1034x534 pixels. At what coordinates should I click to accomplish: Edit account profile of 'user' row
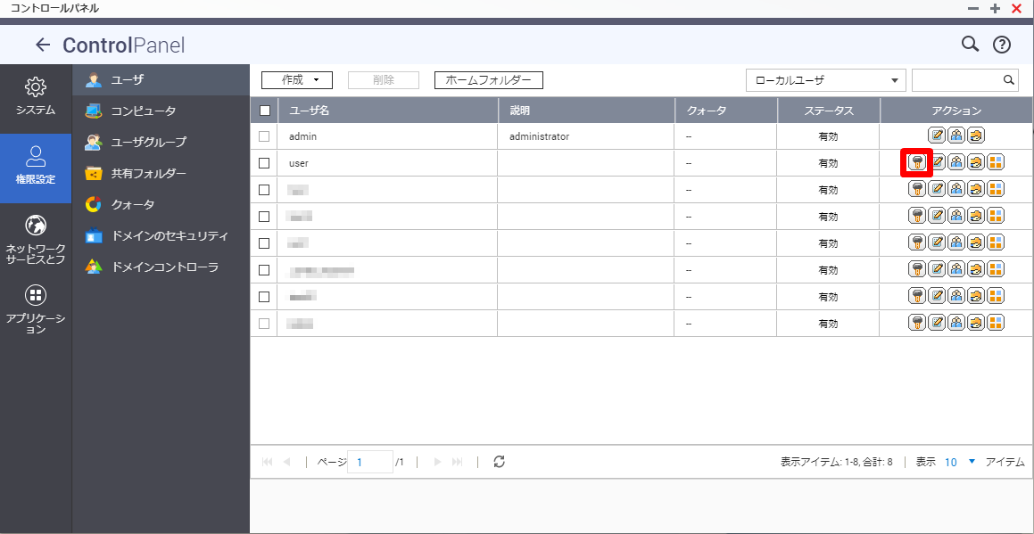click(x=937, y=162)
